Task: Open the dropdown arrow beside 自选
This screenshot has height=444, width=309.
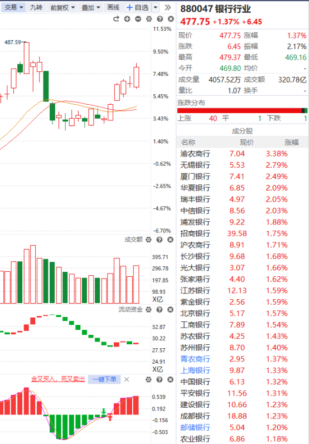Action: tap(156, 7)
